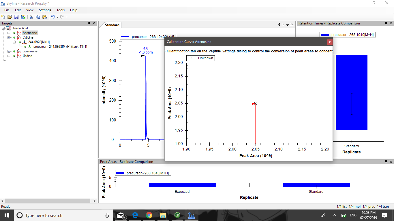The height and width of the screenshot is (221, 394).
Task: Close the Calibration Curve dialog
Action: click(x=330, y=42)
